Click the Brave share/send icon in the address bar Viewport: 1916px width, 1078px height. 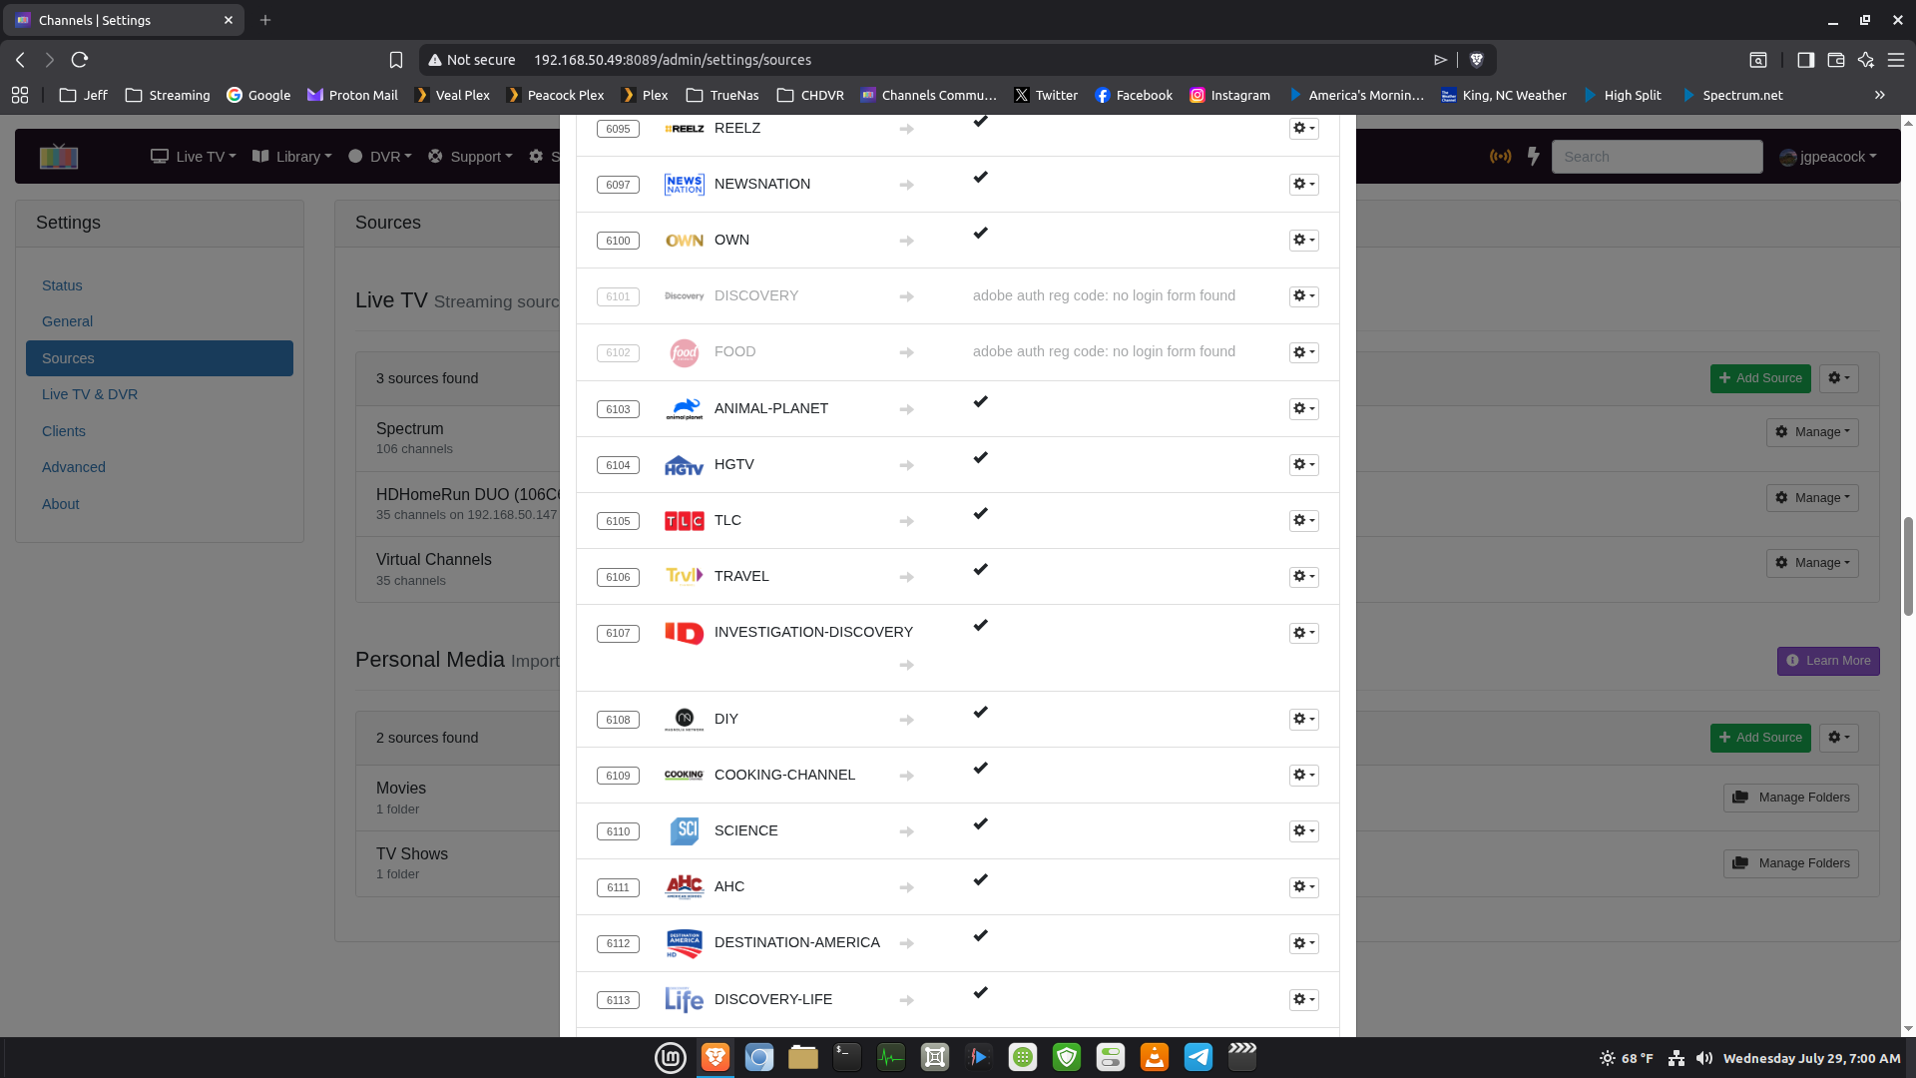(1440, 60)
